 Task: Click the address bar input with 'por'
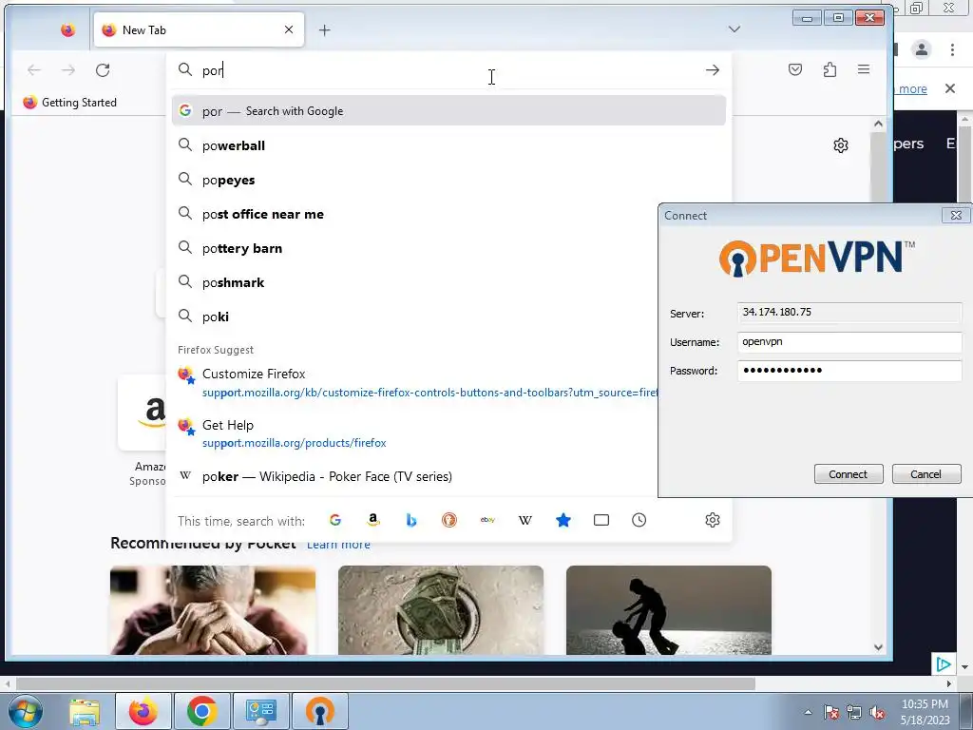(x=448, y=70)
